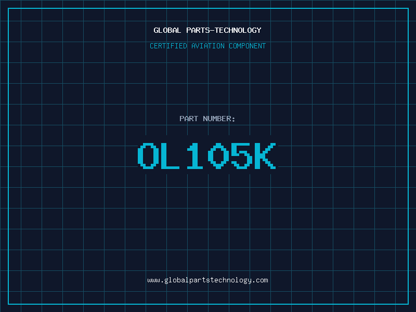Click the word CERTIFIED in the subtitle

168,46
